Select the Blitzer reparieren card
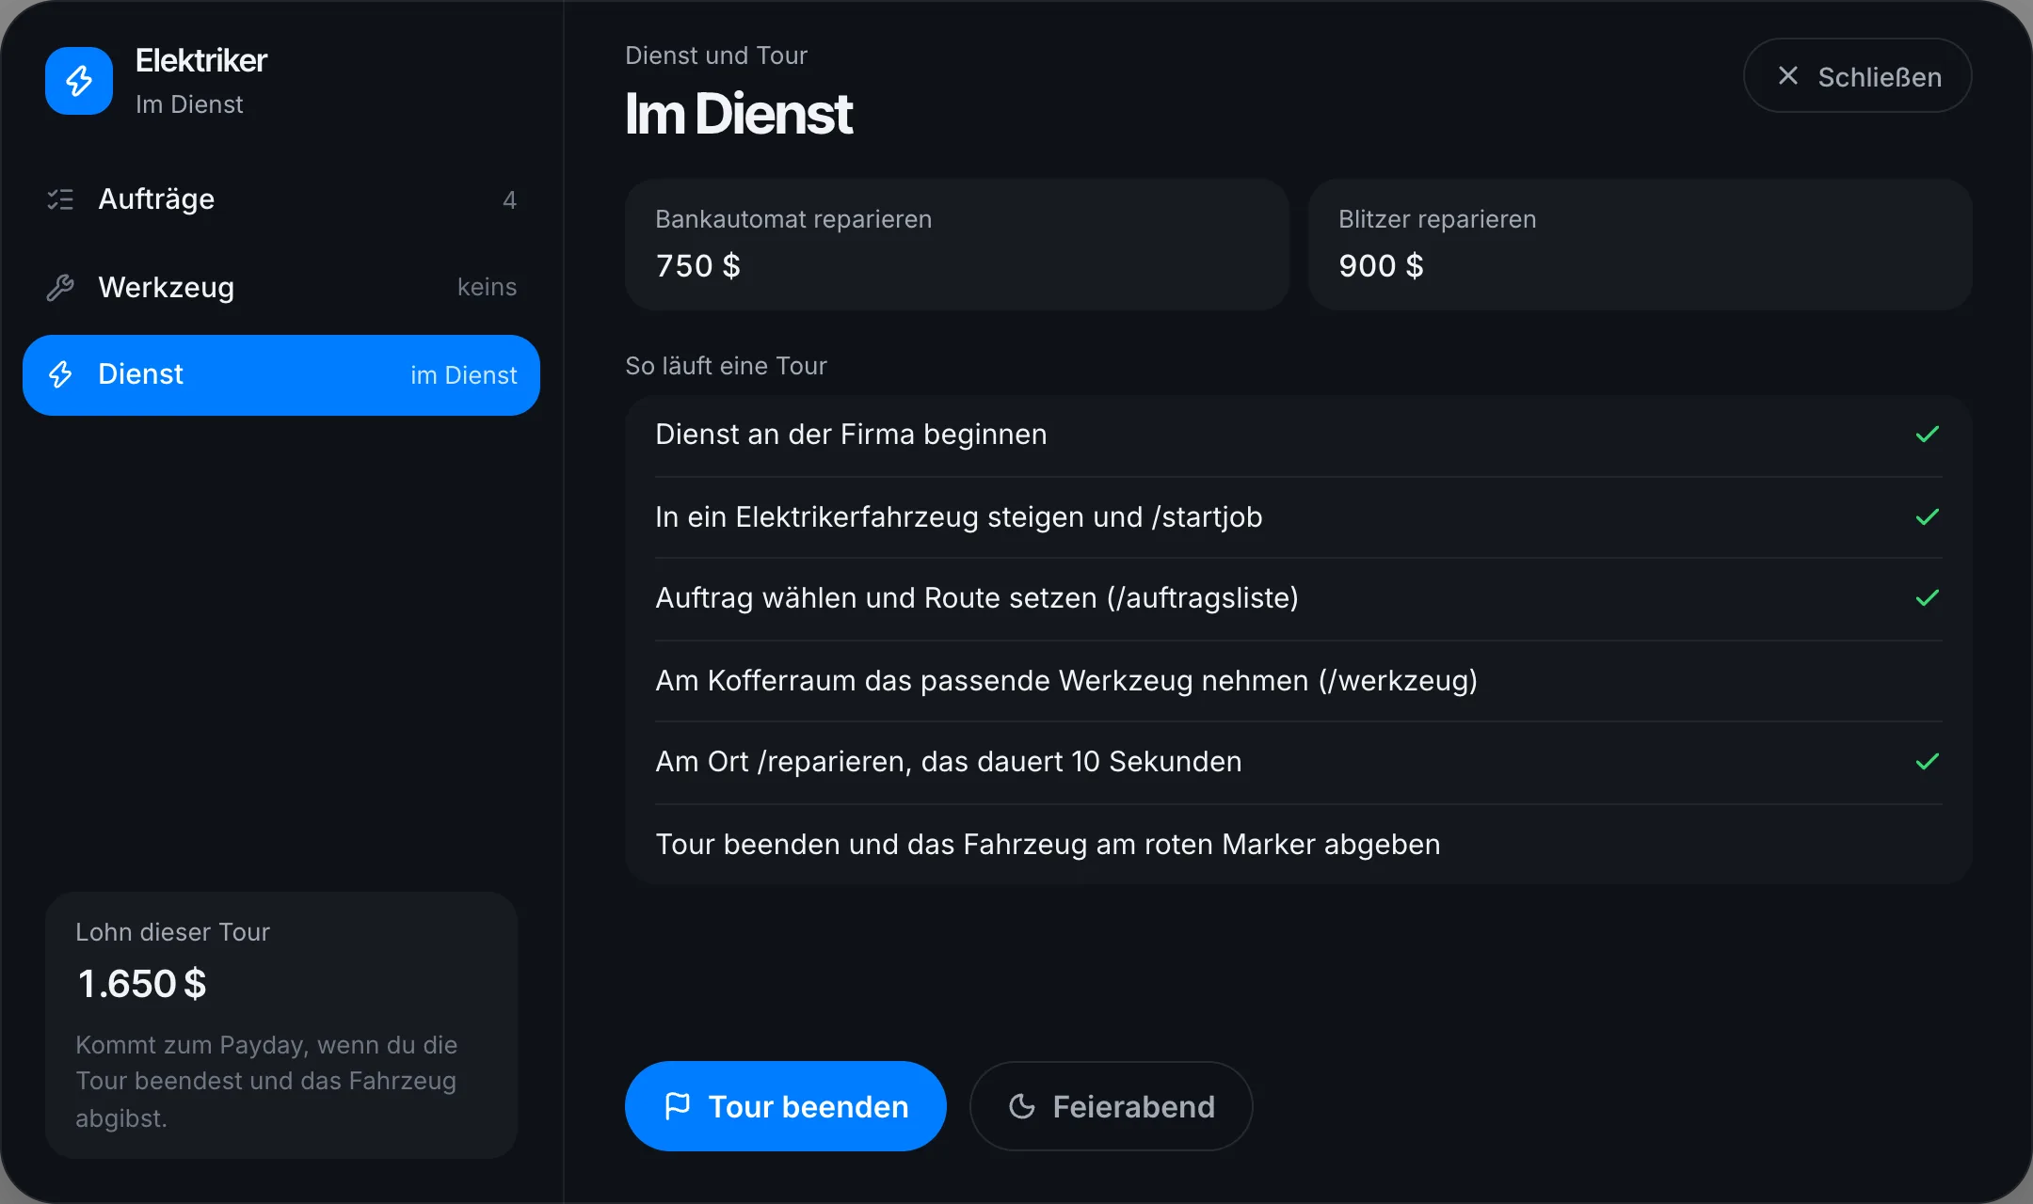This screenshot has width=2033, height=1204. 1641,245
